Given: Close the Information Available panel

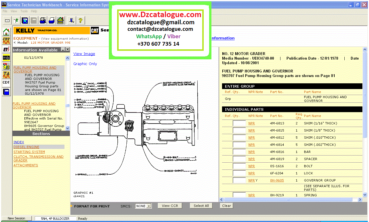Looking at the screenshot, I should pyautogui.click(x=68, y=49).
